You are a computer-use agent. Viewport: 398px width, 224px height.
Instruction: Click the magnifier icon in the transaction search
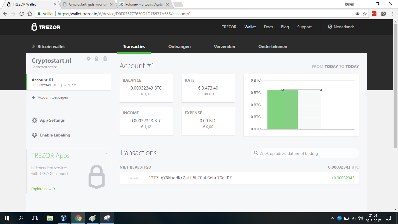256,153
